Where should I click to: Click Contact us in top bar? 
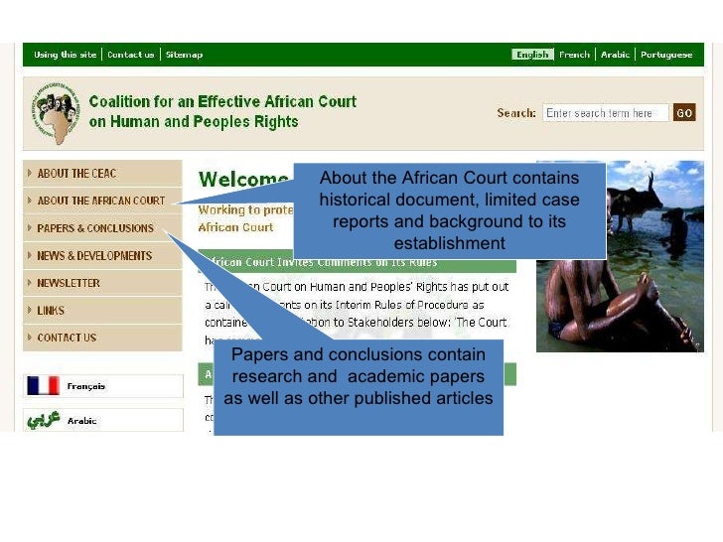point(130,55)
